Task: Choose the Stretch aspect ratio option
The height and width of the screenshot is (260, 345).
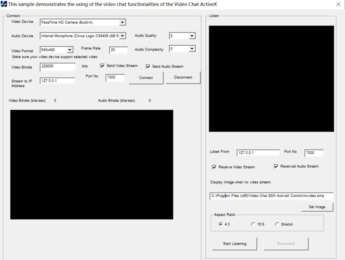Action: [x=277, y=224]
